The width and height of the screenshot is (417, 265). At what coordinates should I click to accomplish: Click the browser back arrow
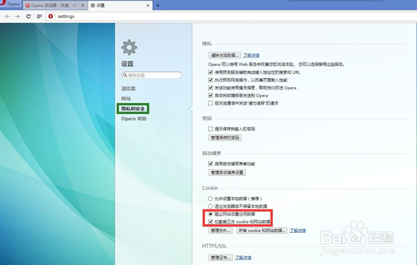(x=7, y=17)
